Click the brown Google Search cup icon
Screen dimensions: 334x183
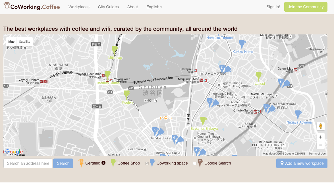pos(200,163)
